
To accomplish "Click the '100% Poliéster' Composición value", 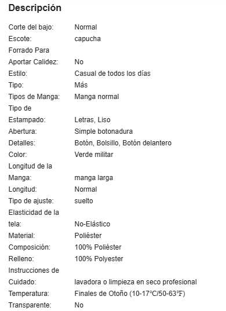I will coord(98,247).
